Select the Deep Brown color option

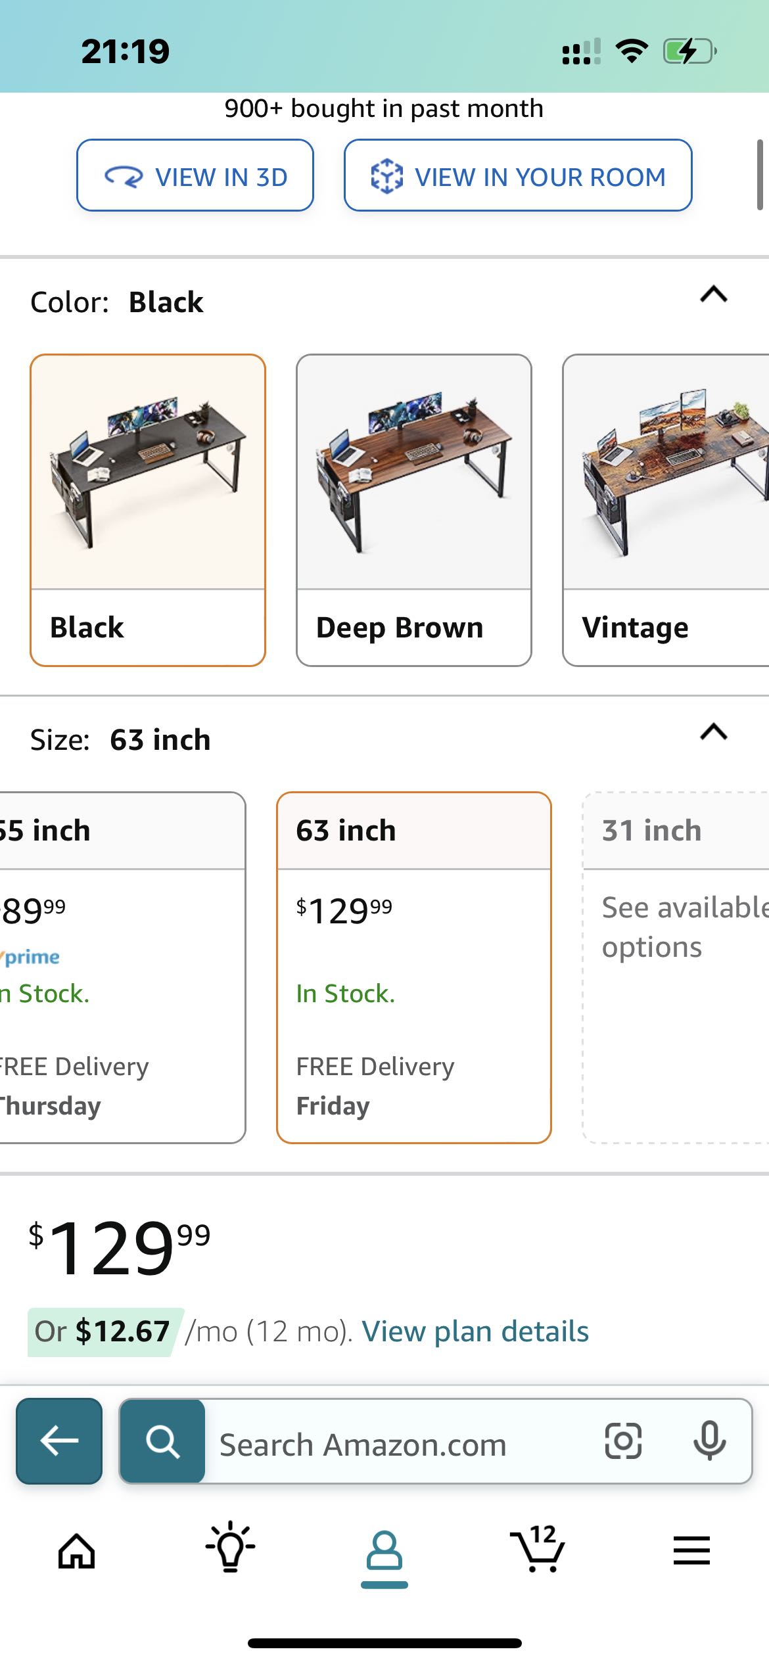414,510
